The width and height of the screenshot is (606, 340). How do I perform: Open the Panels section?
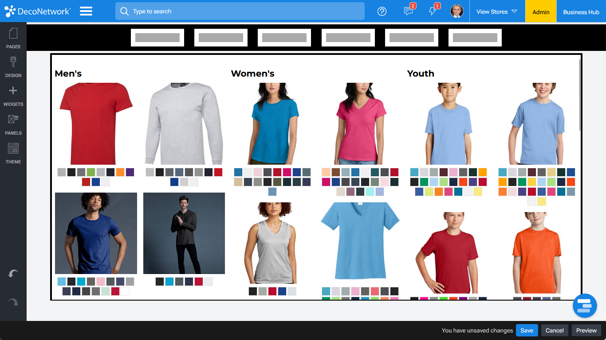[x=13, y=124]
